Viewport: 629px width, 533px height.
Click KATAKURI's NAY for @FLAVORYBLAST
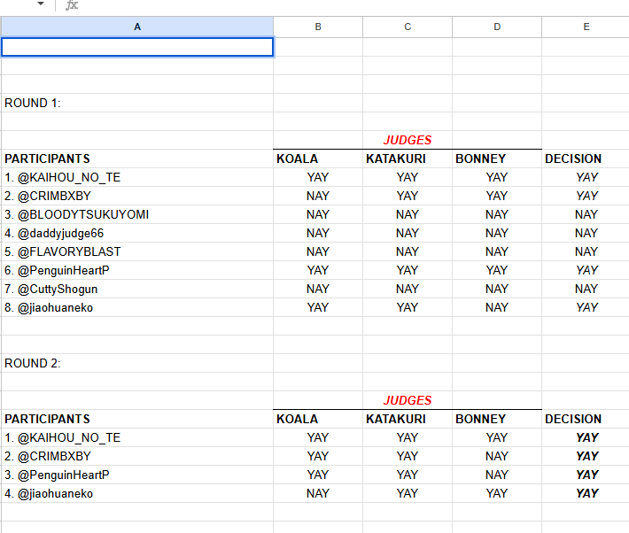[x=408, y=251]
